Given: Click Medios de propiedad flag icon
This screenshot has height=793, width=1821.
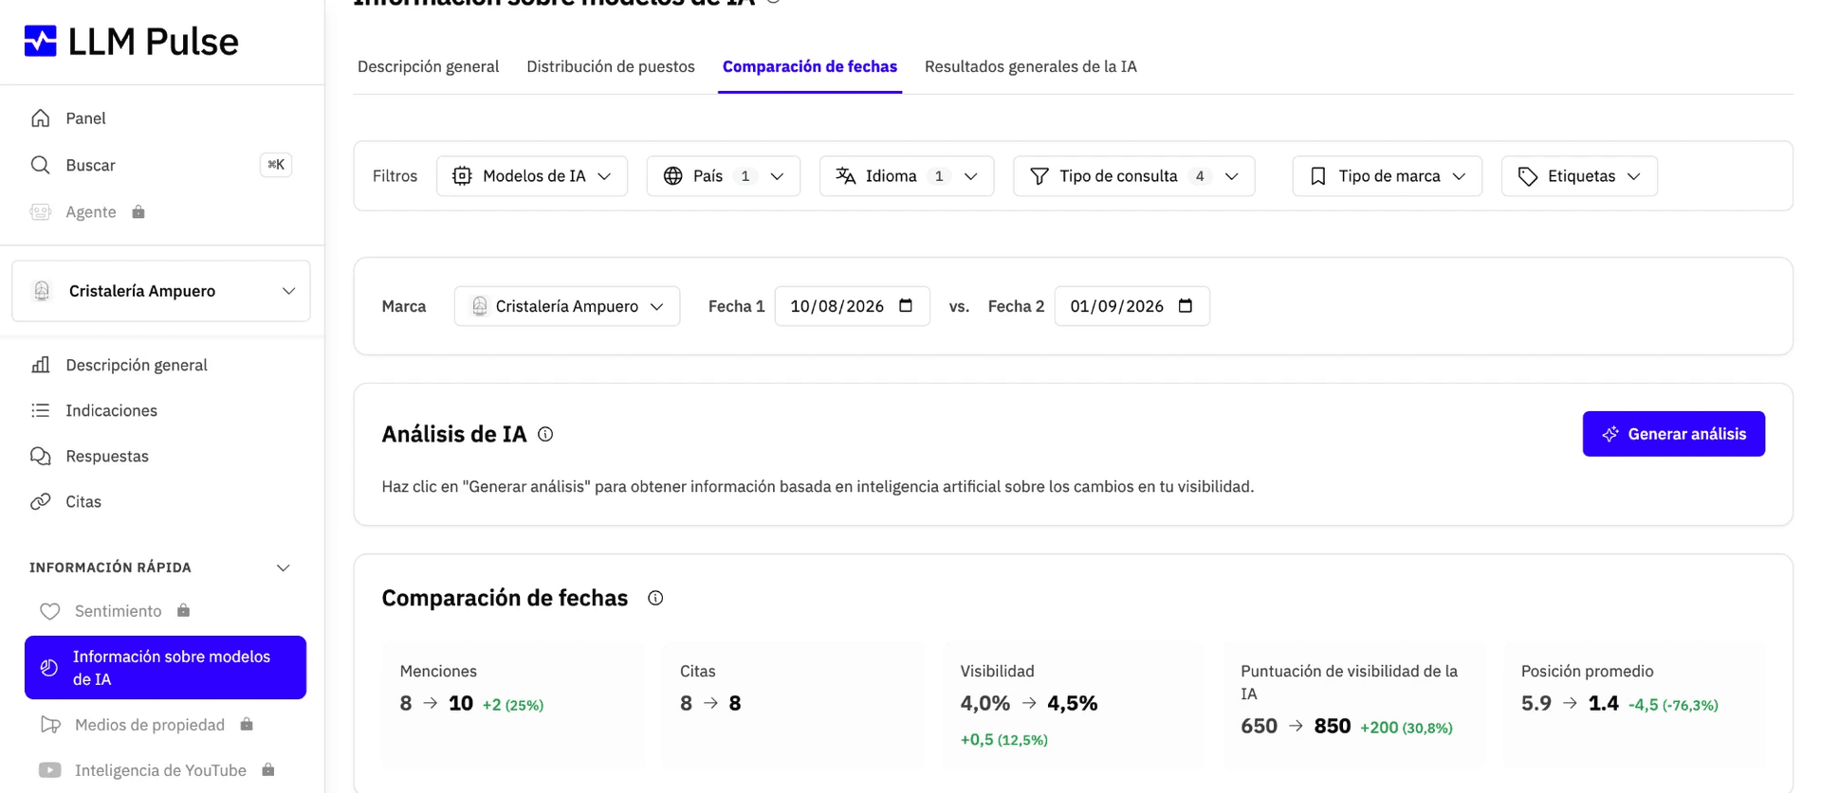Looking at the screenshot, I should click(x=50, y=725).
